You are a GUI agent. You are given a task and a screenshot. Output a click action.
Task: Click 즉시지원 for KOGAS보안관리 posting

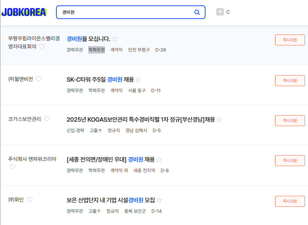[x=290, y=121]
